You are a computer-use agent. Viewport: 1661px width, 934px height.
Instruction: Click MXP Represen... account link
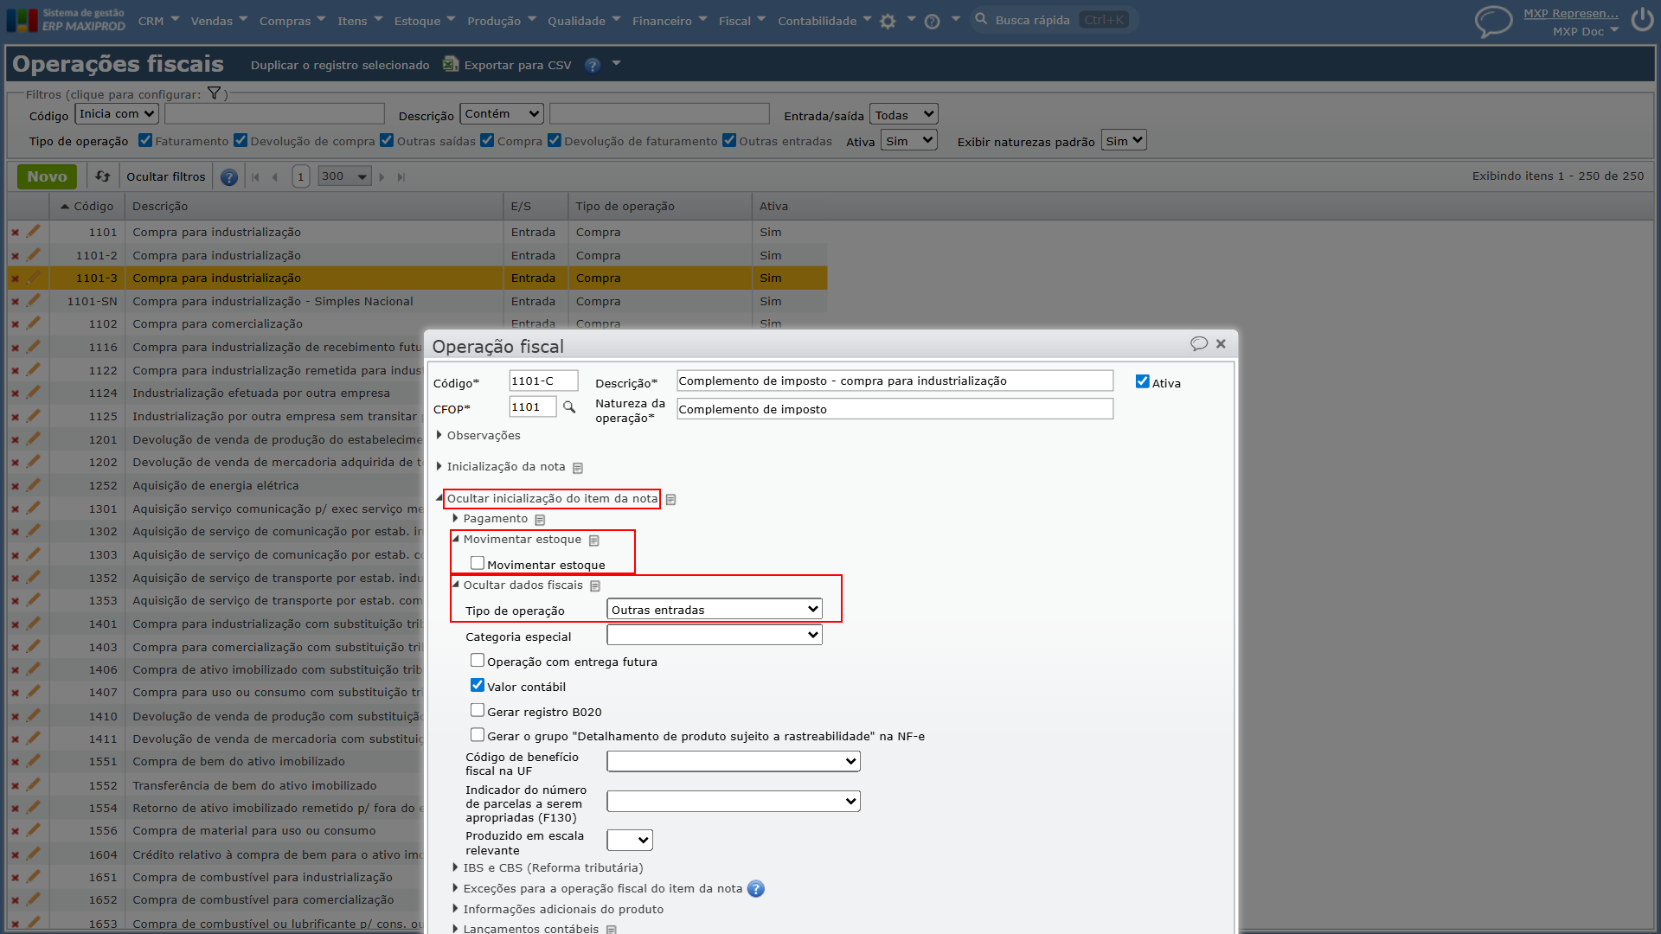[1570, 13]
